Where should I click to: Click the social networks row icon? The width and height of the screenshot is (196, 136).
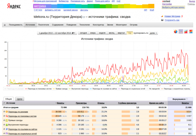7,134
